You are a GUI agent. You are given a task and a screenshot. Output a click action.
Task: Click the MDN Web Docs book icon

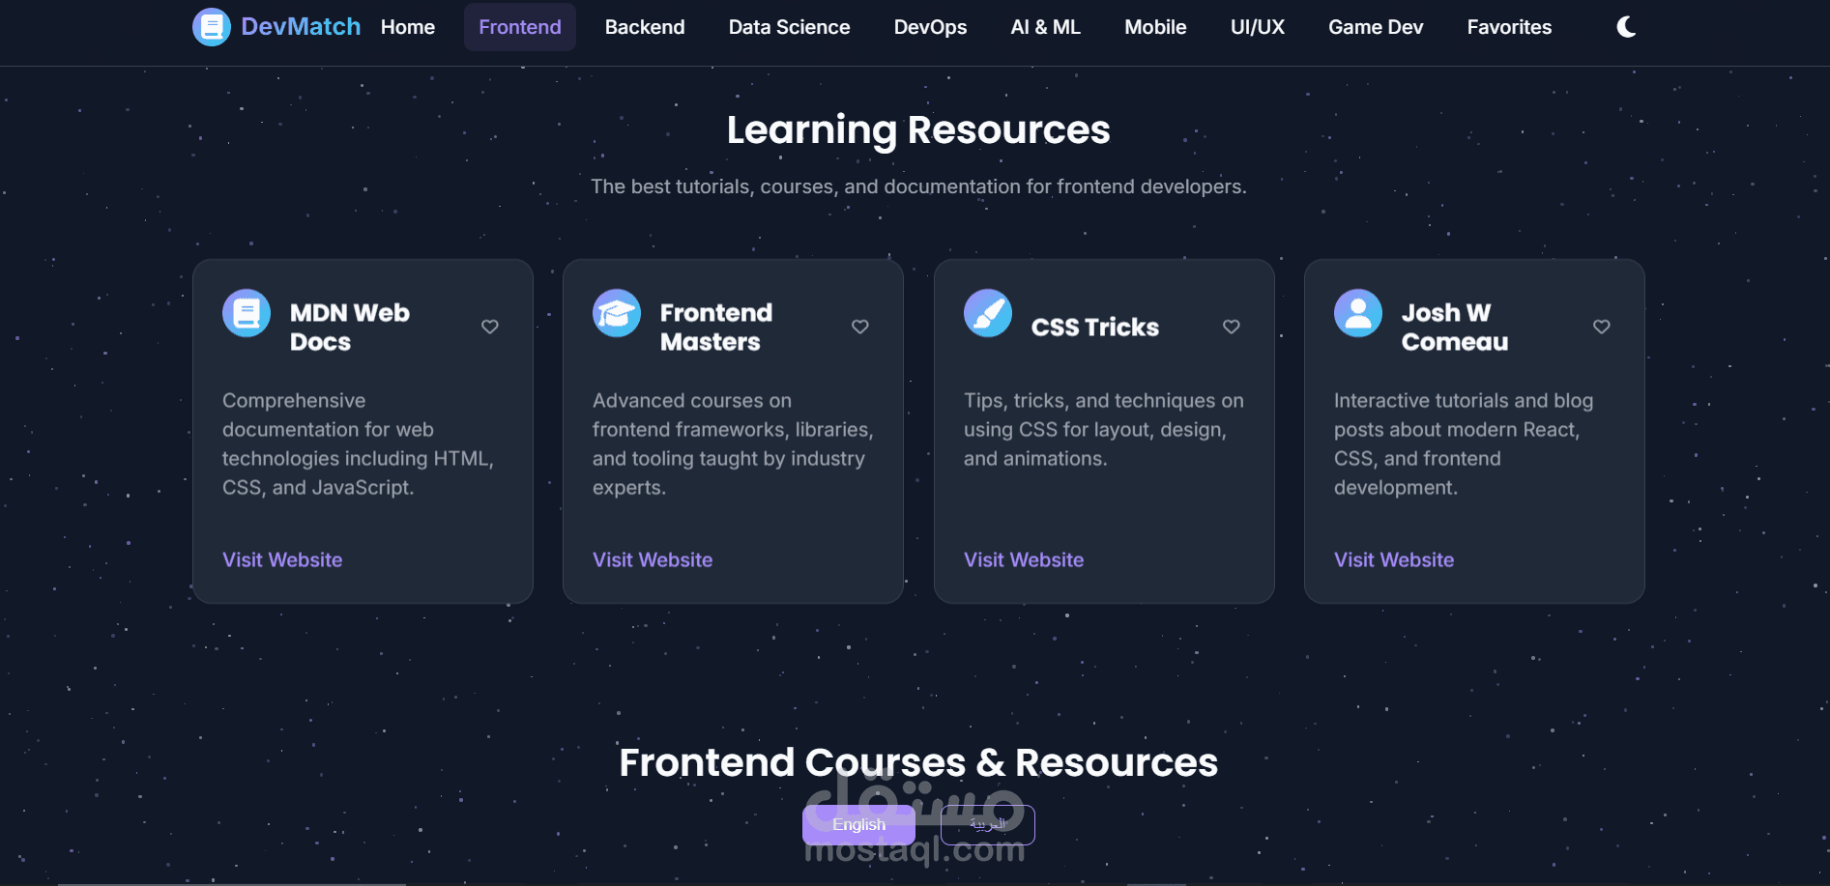247,313
